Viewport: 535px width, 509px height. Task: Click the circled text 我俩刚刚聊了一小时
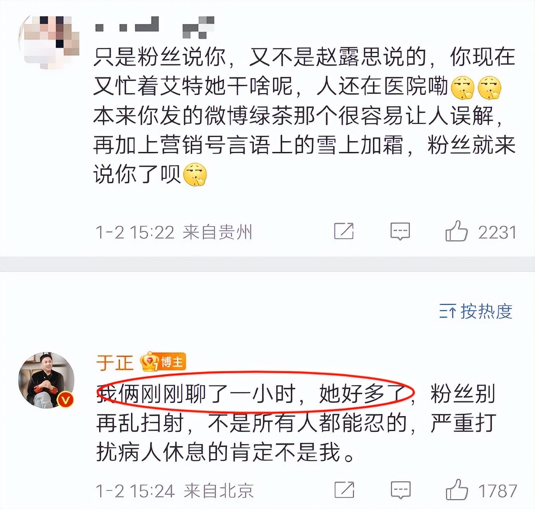(195, 394)
